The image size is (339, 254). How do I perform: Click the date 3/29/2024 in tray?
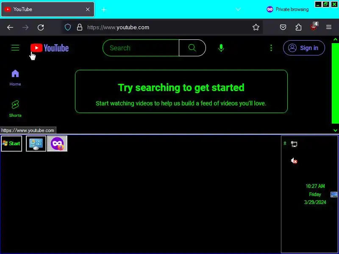coord(315,202)
